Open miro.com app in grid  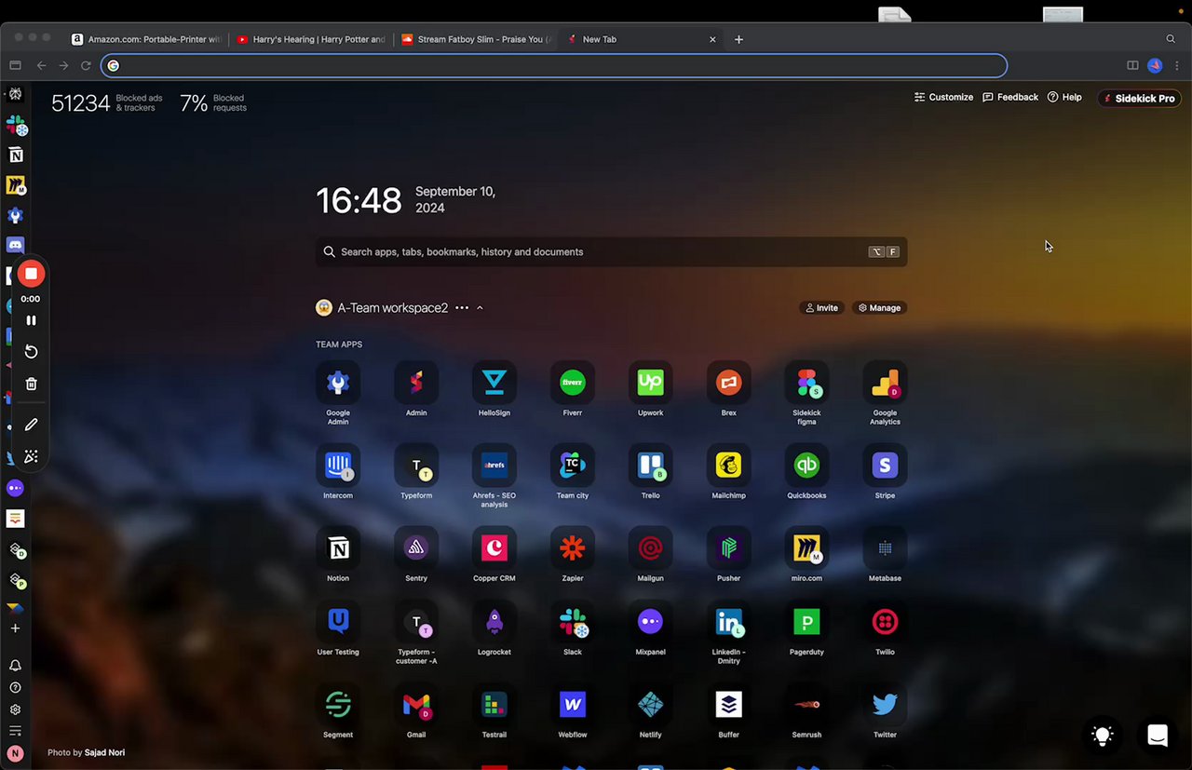[806, 548]
